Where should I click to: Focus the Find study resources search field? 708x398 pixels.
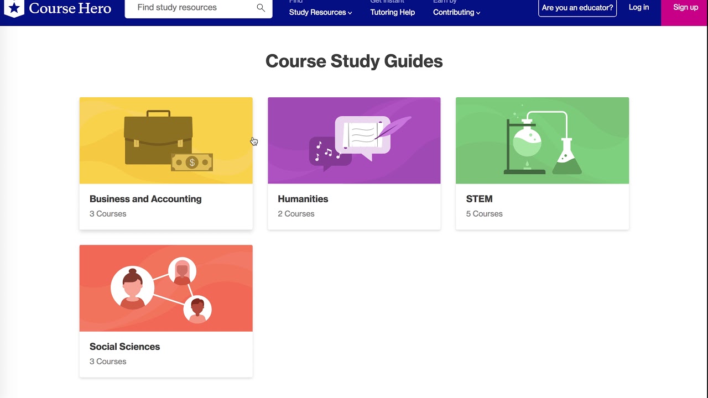coord(199,8)
